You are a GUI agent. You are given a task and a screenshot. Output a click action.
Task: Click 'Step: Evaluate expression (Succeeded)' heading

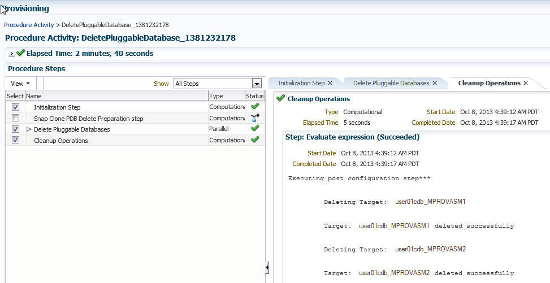pos(353,137)
